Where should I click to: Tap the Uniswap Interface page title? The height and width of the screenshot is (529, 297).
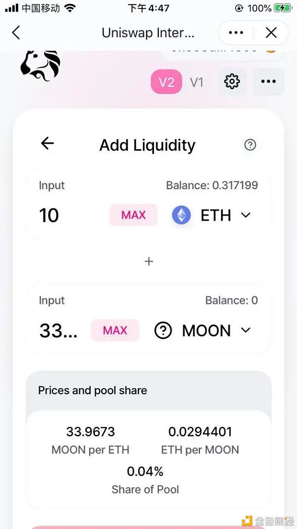tap(148, 33)
